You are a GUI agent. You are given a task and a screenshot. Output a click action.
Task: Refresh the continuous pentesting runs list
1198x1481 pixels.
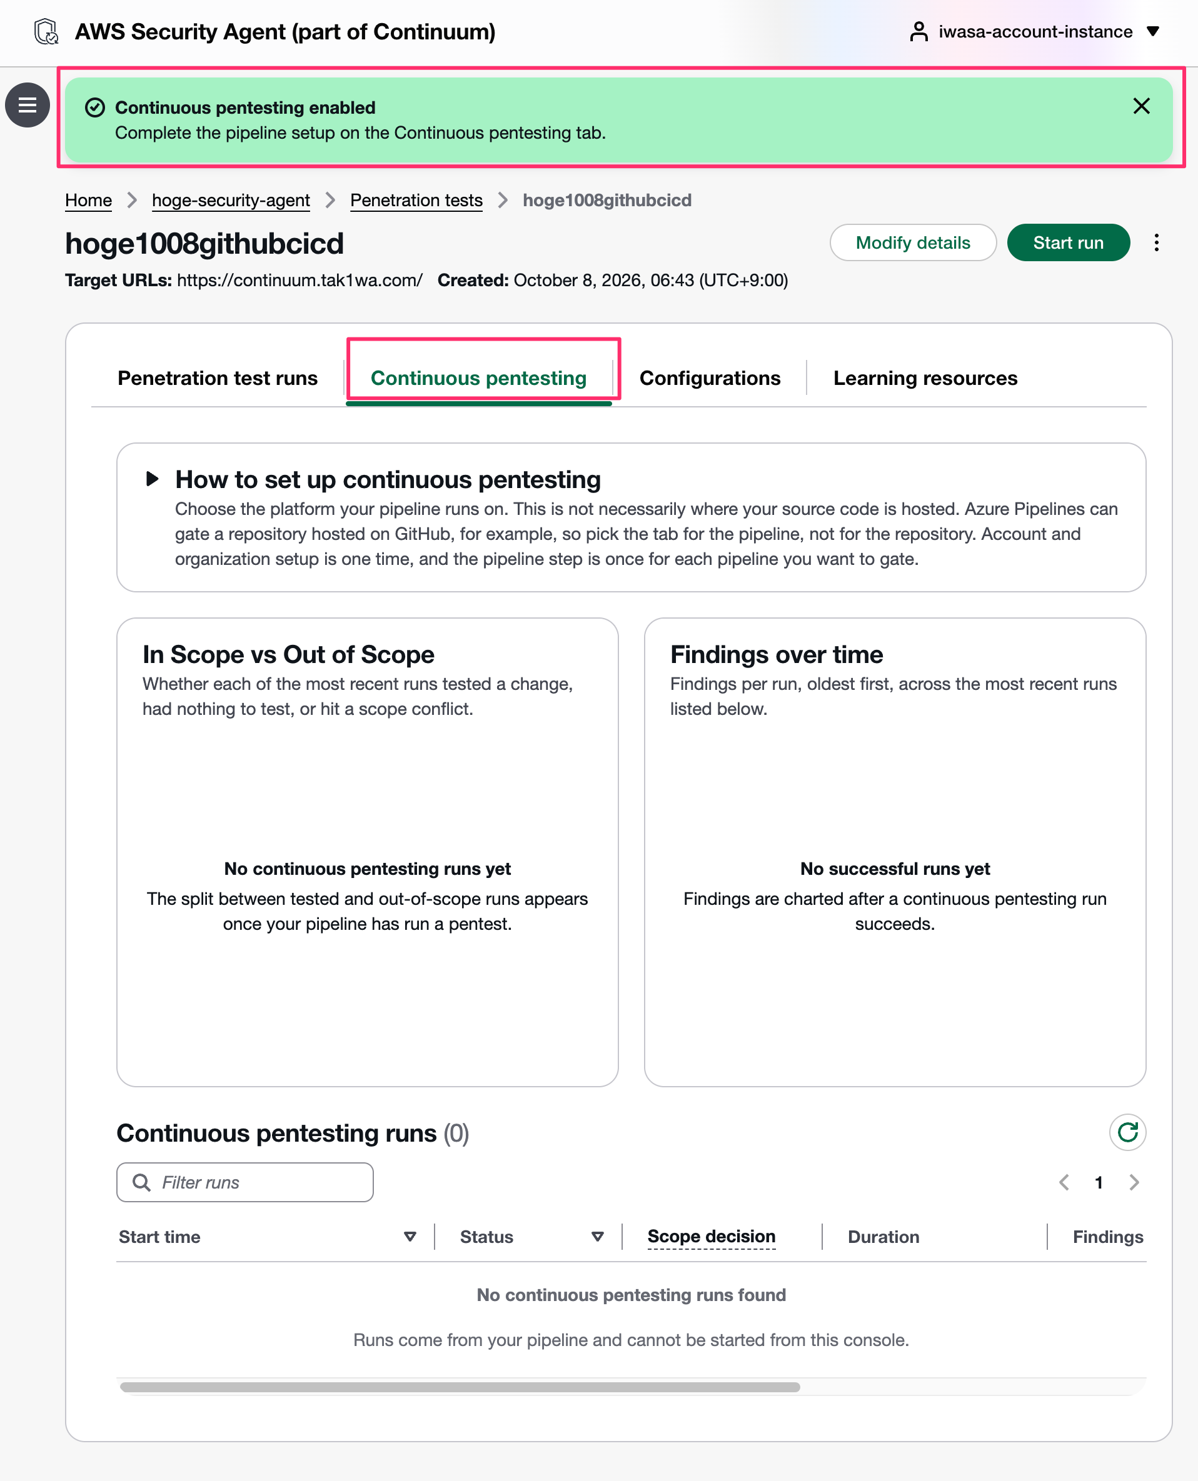tap(1127, 1132)
